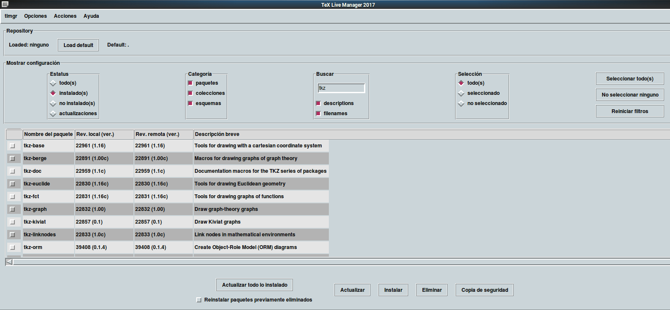Select the tkz-berge package name

point(35,158)
